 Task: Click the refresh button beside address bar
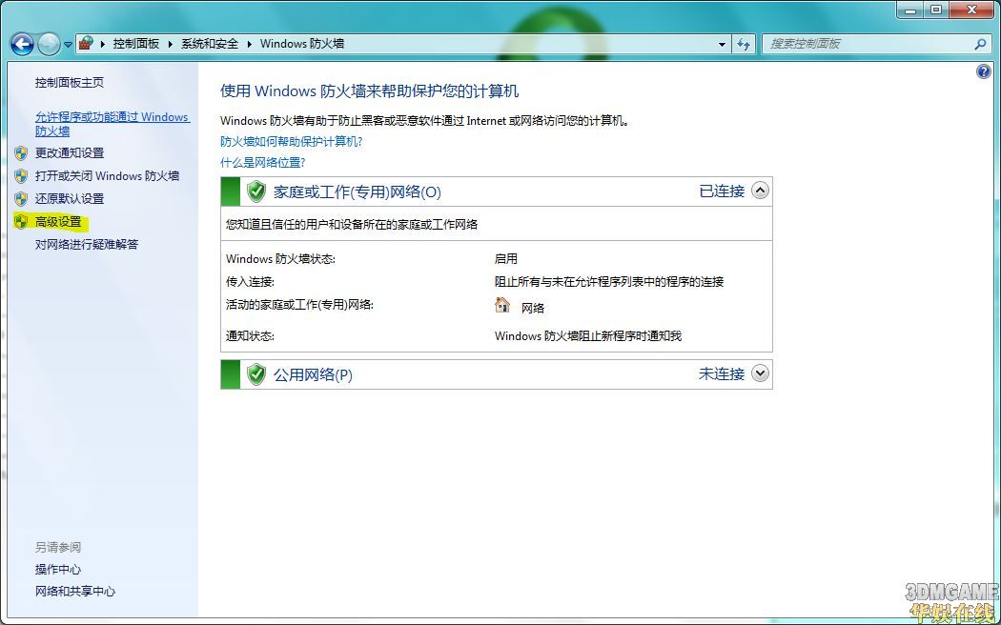tap(743, 44)
